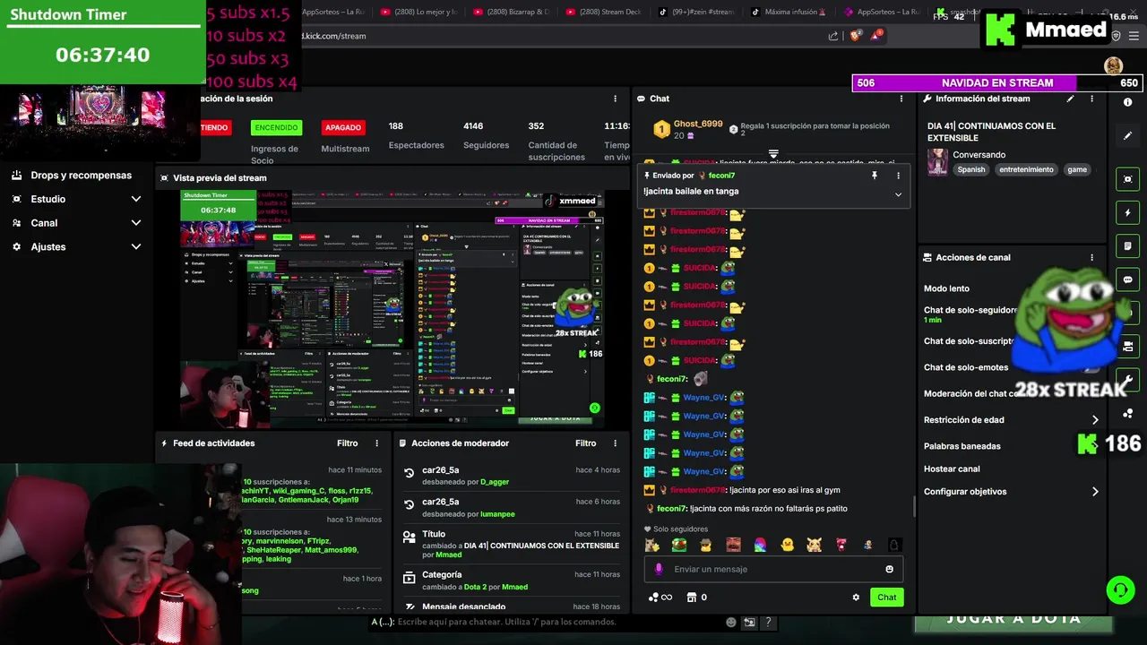The width and height of the screenshot is (1147, 645).
Task: Open session info panel three-dot menu
Action: point(615,99)
